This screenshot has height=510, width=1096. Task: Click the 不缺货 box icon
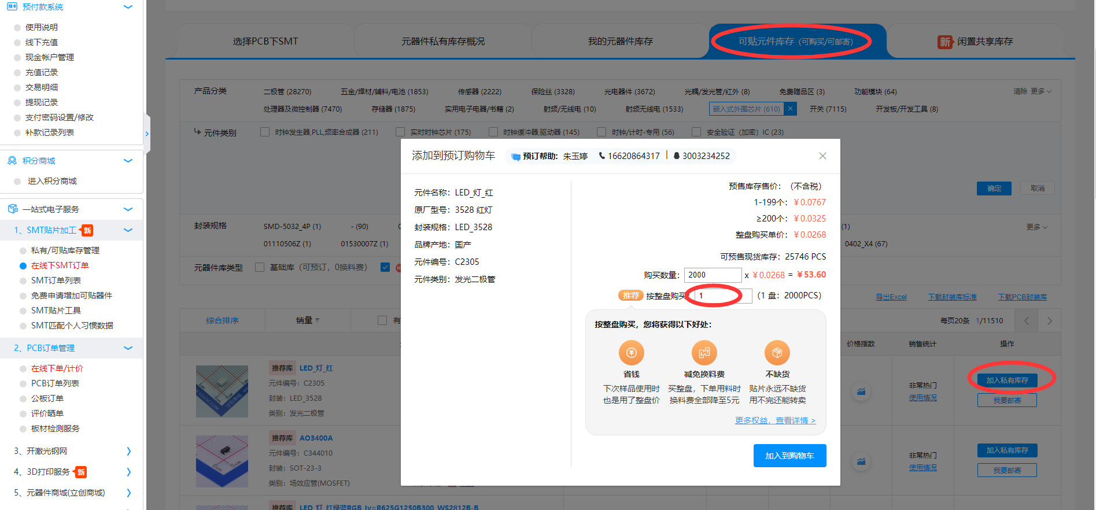click(777, 353)
